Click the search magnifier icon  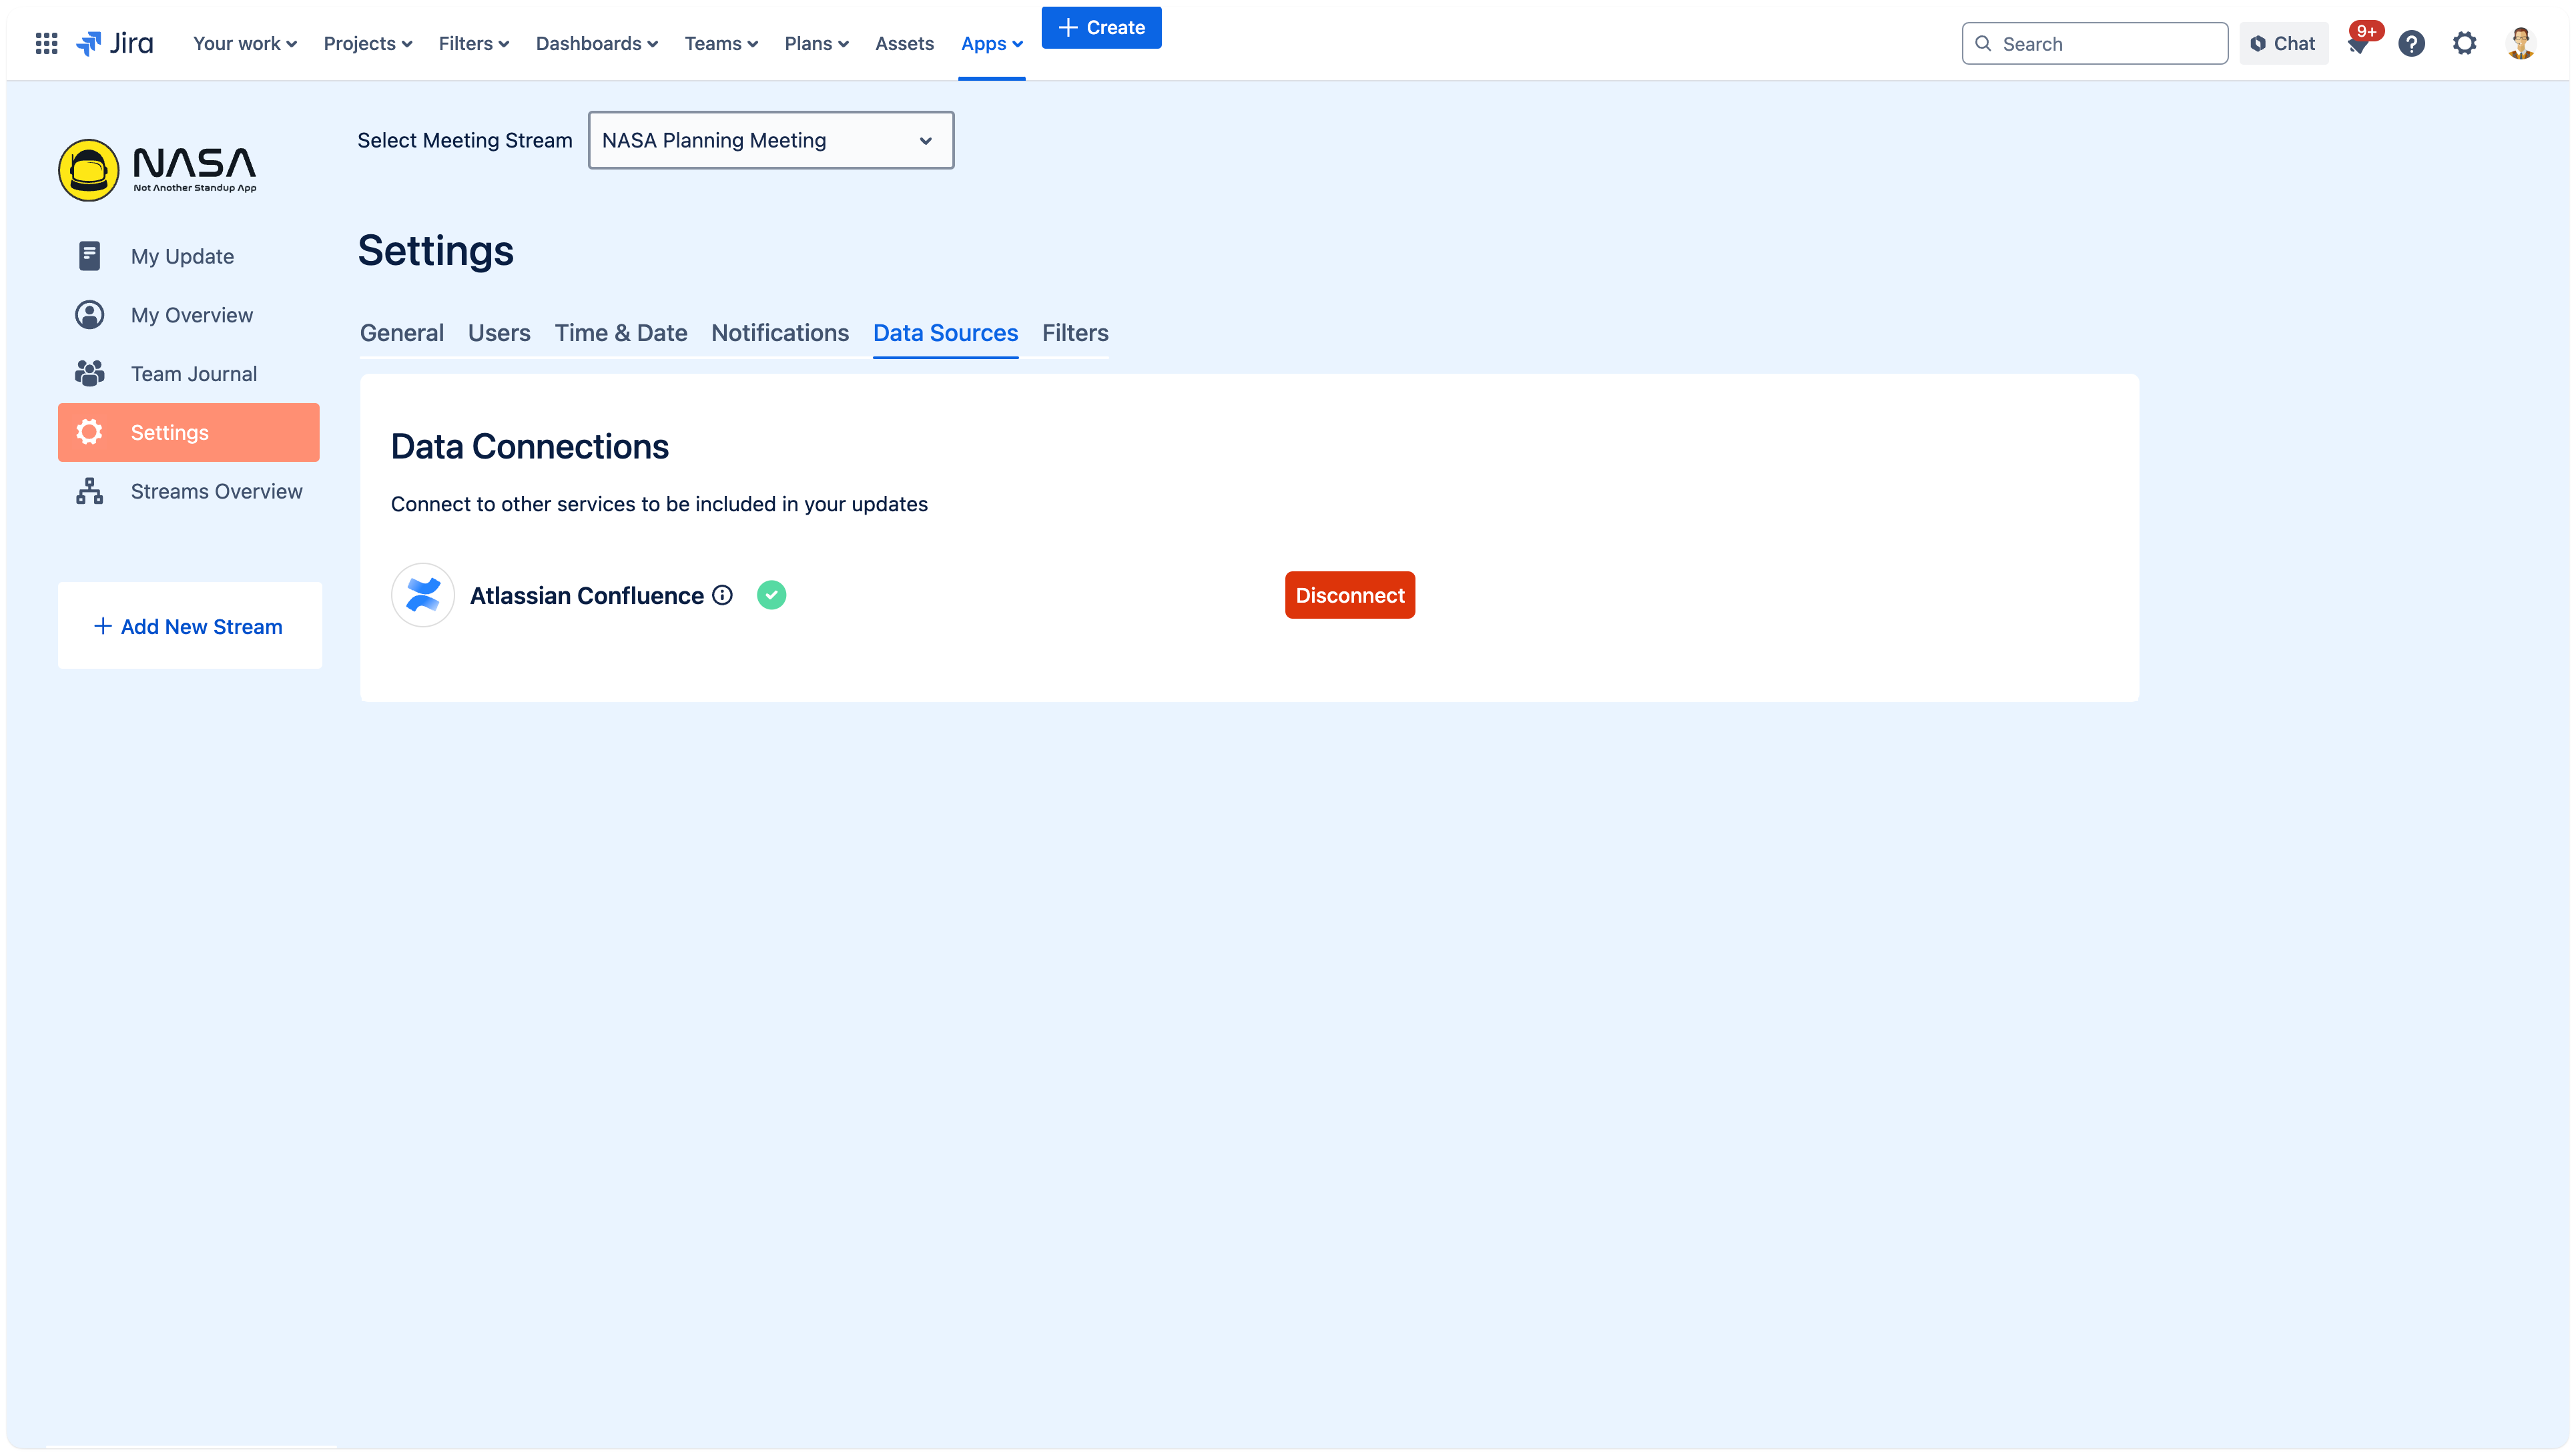(x=1983, y=43)
